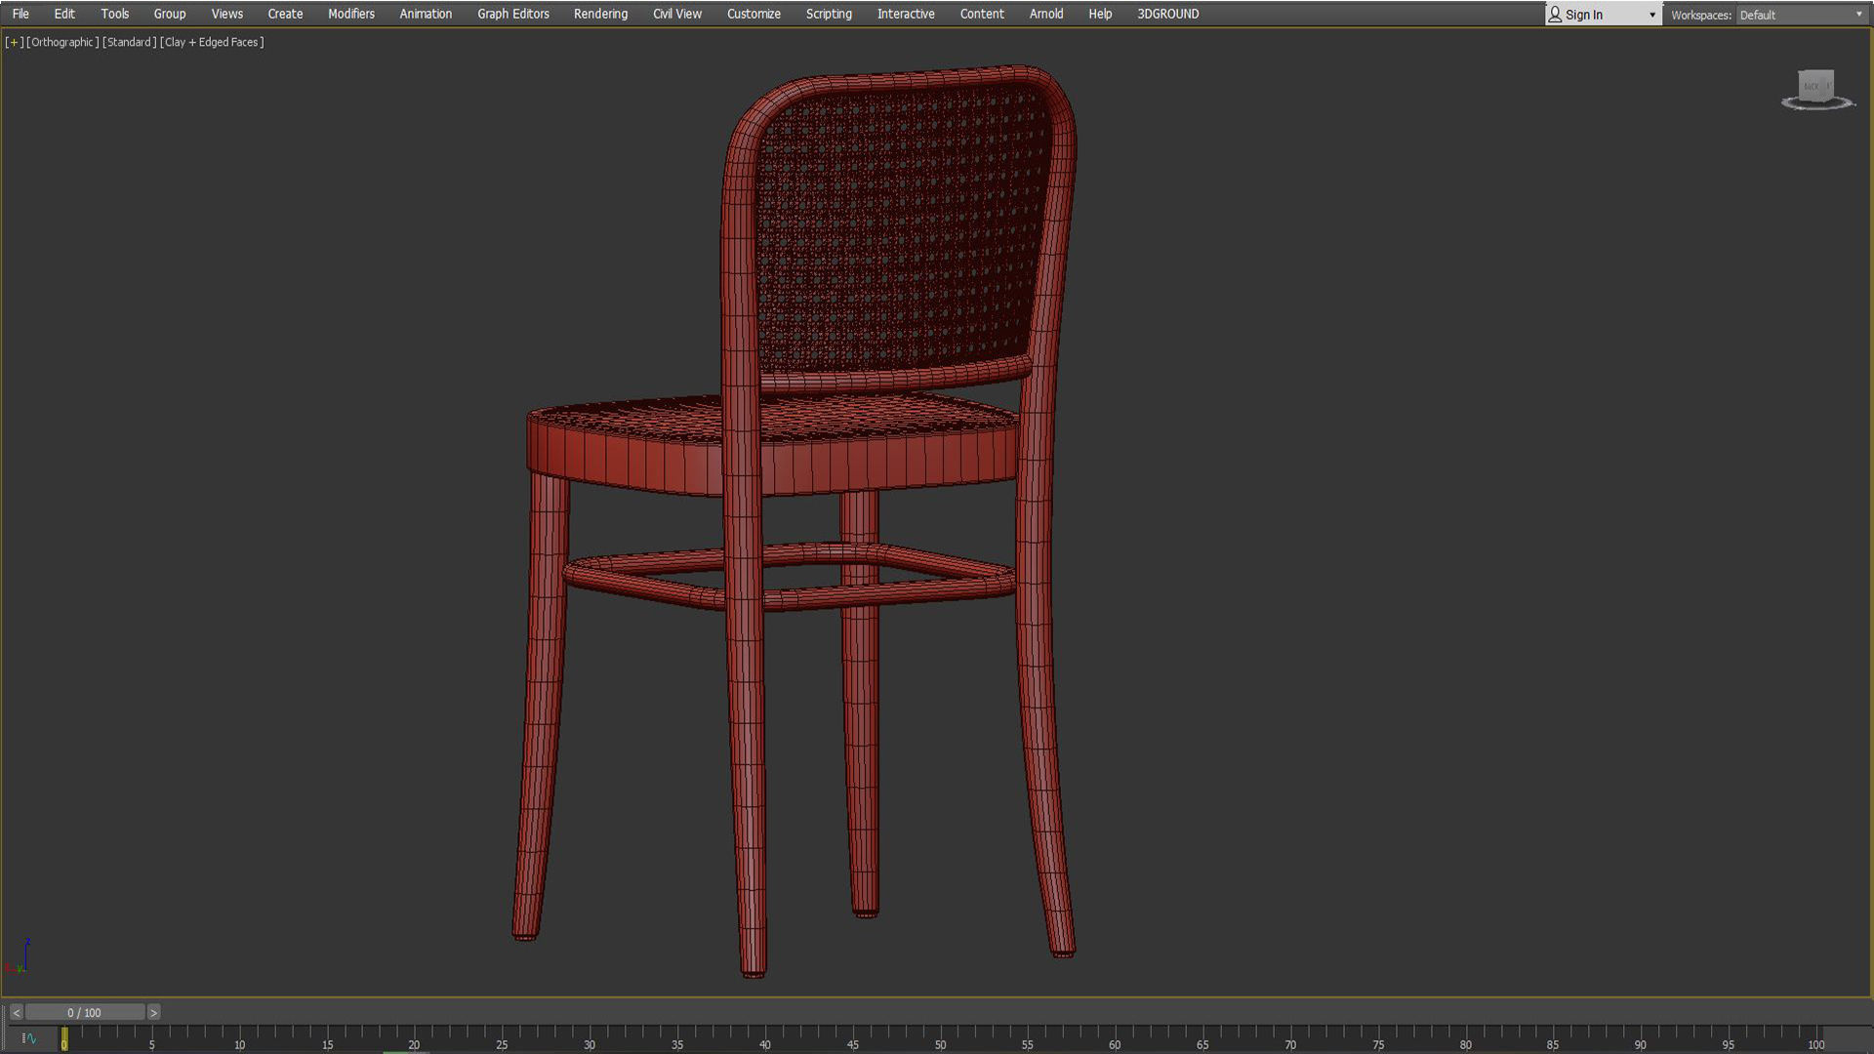Open the Graph Editors menu
The width and height of the screenshot is (1874, 1054).
click(513, 14)
